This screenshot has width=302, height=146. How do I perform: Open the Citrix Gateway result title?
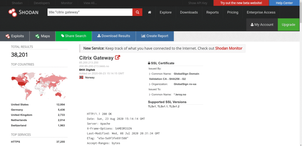(96, 58)
